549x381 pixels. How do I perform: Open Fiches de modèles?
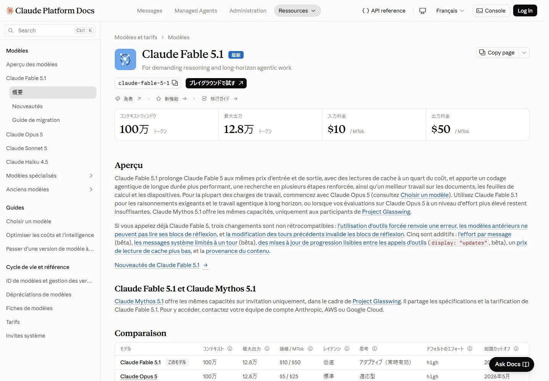point(29,308)
